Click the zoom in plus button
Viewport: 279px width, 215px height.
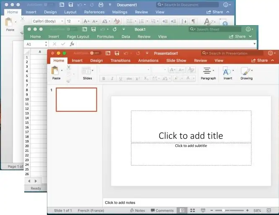(x=247, y=210)
